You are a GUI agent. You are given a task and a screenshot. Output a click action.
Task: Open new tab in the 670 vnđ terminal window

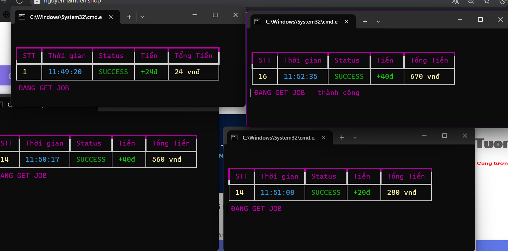point(365,21)
